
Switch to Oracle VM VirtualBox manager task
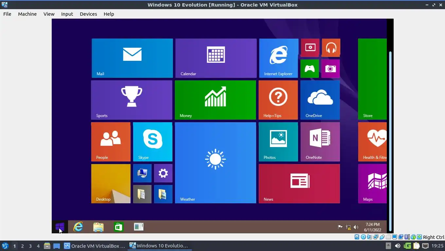95,246
